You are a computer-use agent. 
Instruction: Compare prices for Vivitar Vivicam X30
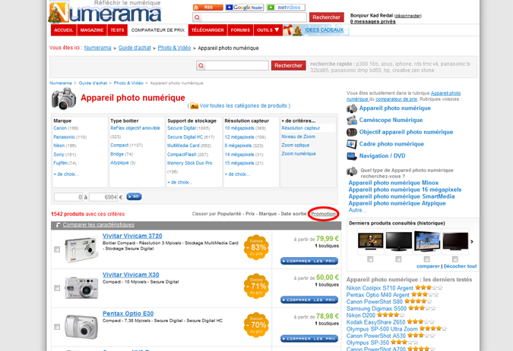point(309,299)
